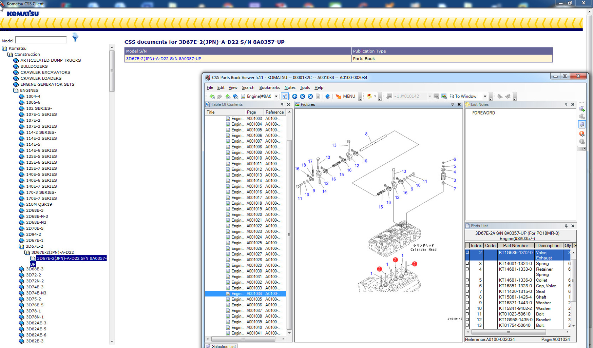Select page A001035 in the contents list

coord(254,299)
